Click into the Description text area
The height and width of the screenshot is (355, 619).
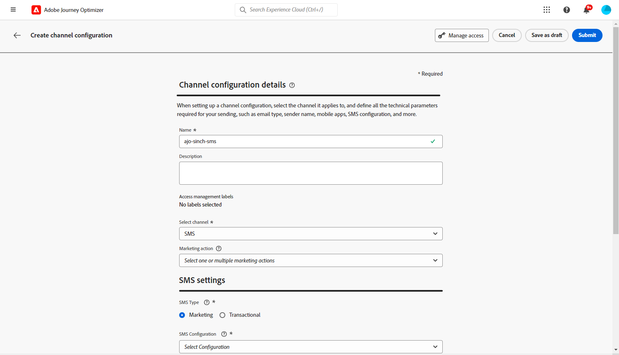311,173
